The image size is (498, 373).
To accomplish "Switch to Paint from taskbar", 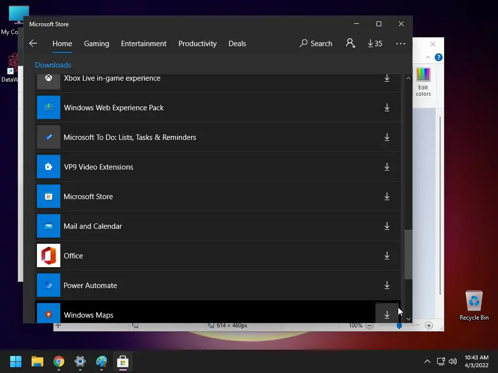I will click(x=102, y=361).
